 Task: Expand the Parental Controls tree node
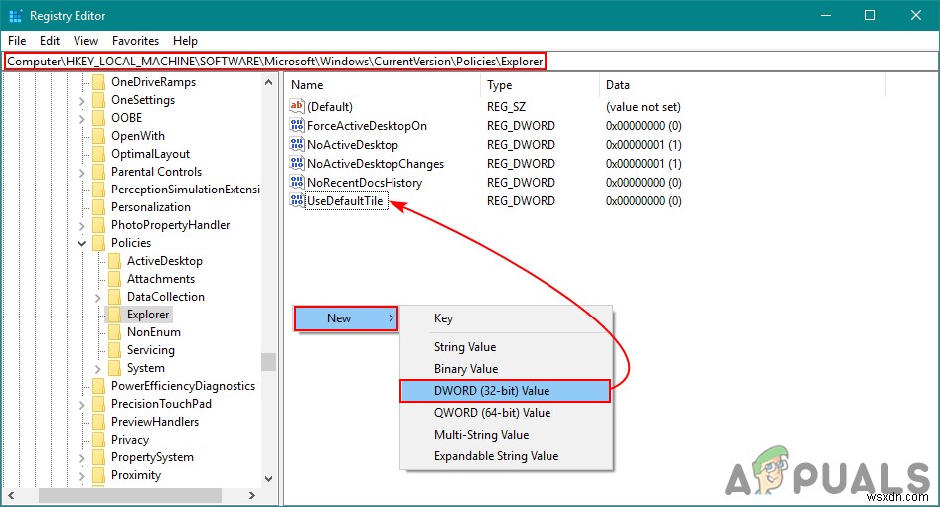pos(82,173)
